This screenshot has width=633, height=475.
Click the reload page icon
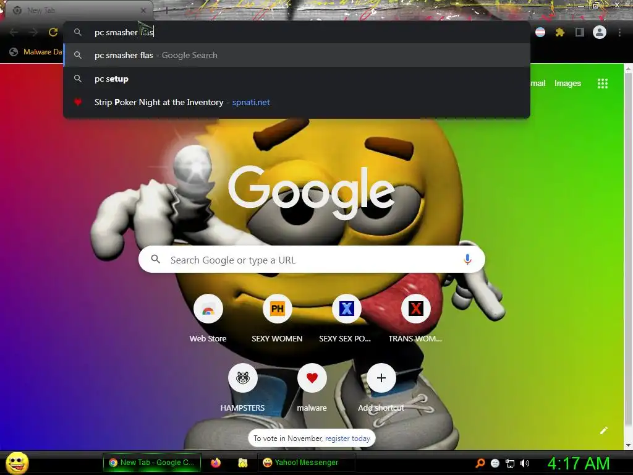click(53, 32)
